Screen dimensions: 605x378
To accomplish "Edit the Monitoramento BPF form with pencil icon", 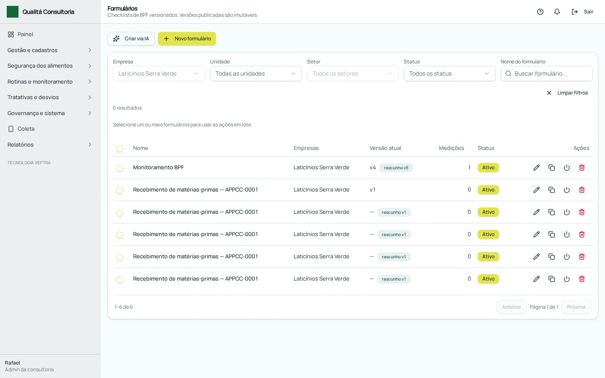I will point(537,168).
